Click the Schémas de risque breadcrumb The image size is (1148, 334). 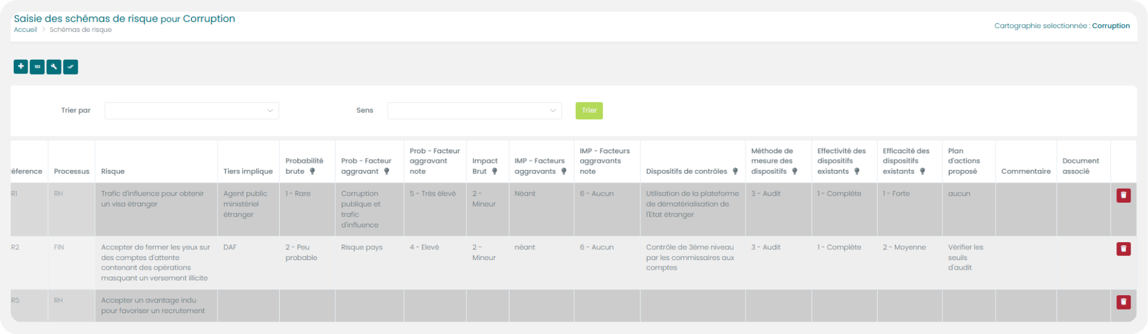pos(80,30)
